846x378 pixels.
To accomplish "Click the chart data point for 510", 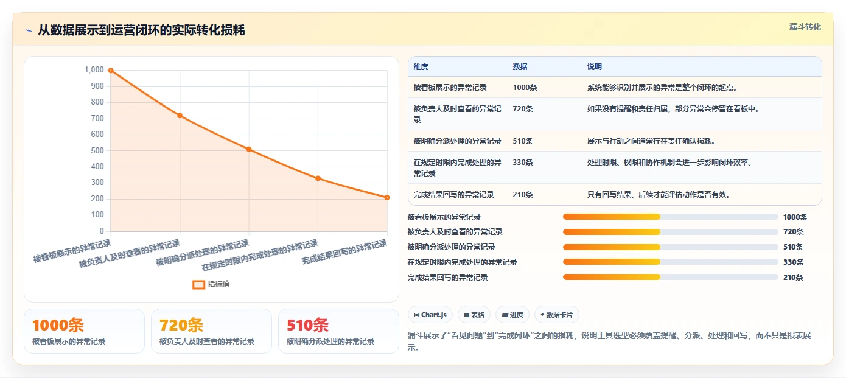I will [x=249, y=149].
